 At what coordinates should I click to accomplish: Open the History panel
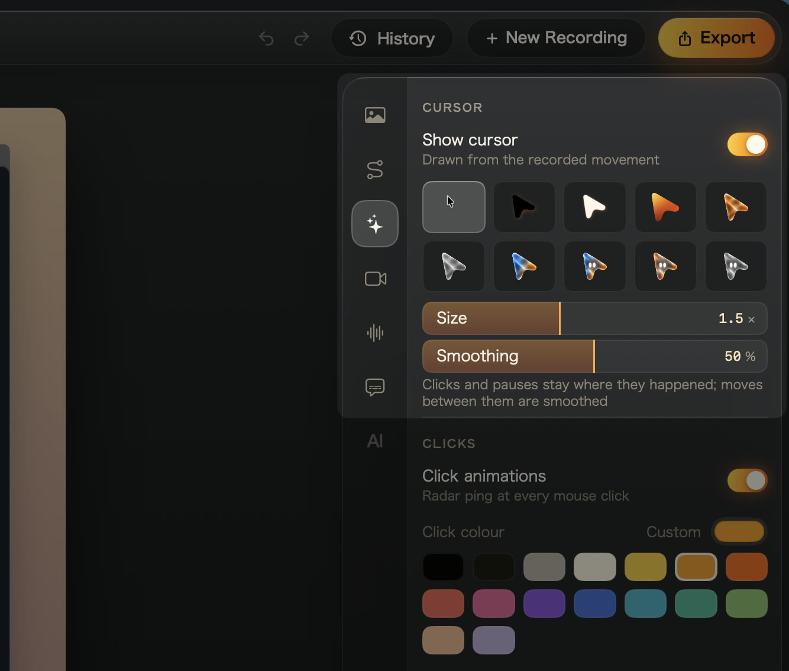pyautogui.click(x=392, y=38)
